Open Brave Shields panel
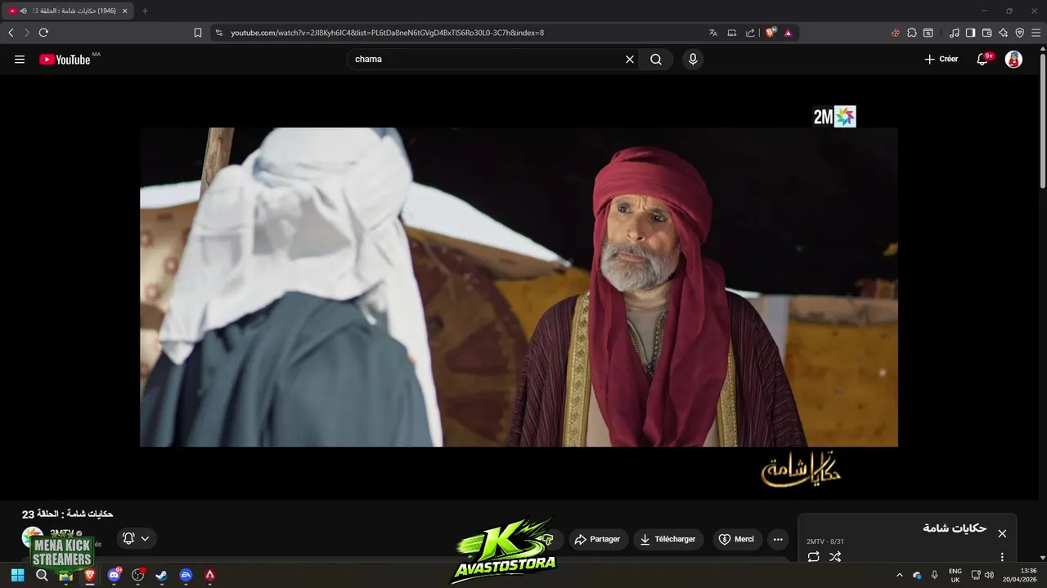The width and height of the screenshot is (1047, 588). 771,33
